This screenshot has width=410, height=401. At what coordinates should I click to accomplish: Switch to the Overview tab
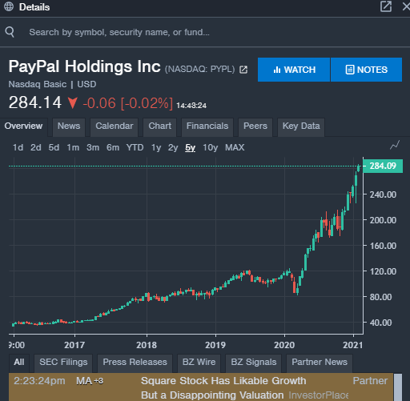point(23,126)
